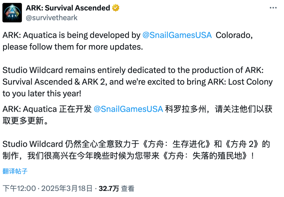Click the 32.7万 view count number
The image size is (284, 197).
(x=109, y=188)
